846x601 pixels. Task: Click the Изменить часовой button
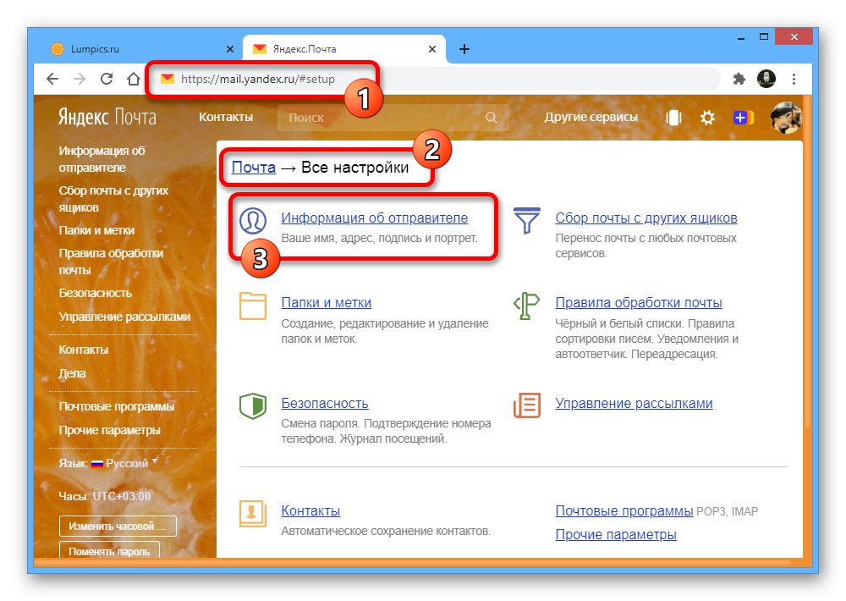click(118, 526)
